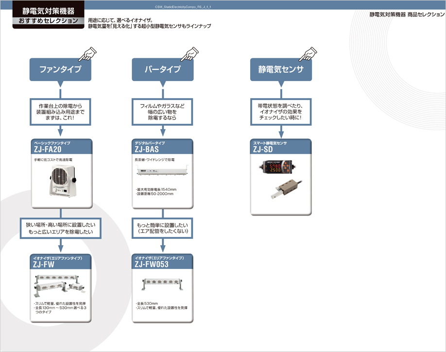Click the 最大有効除電長1540mm spec line
446x352 pixels.
pyautogui.click(x=156, y=189)
